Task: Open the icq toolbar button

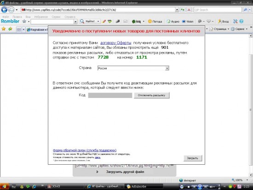Action: point(136,21)
